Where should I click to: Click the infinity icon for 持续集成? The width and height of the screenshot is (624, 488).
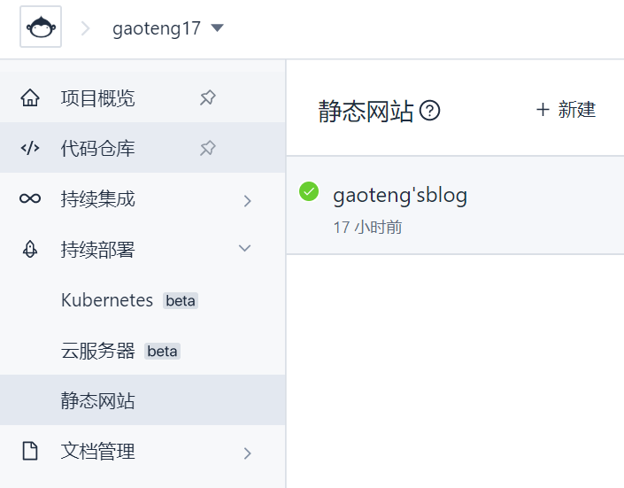pos(30,199)
